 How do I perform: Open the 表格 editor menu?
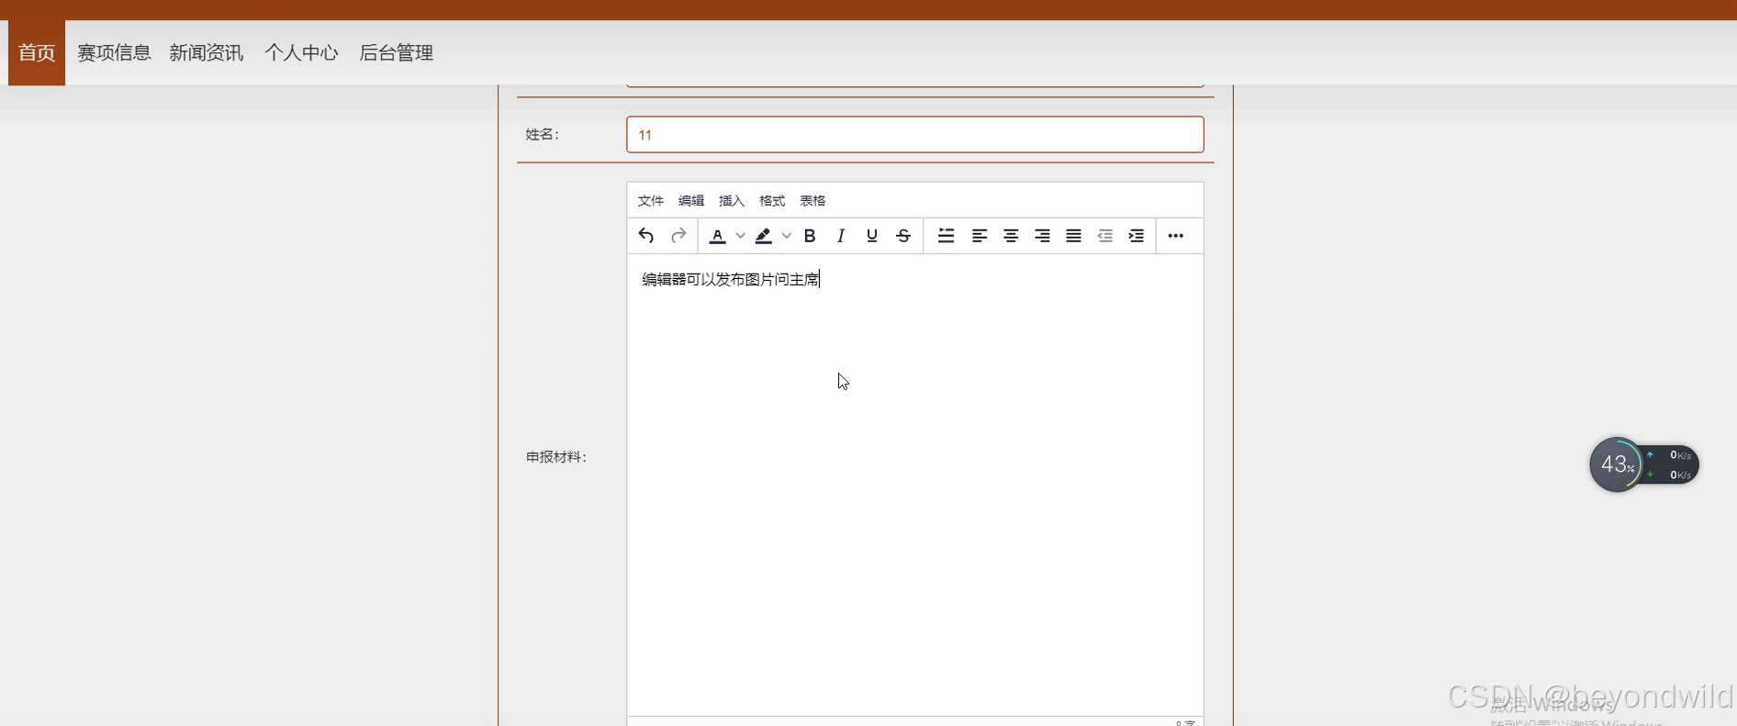812,201
